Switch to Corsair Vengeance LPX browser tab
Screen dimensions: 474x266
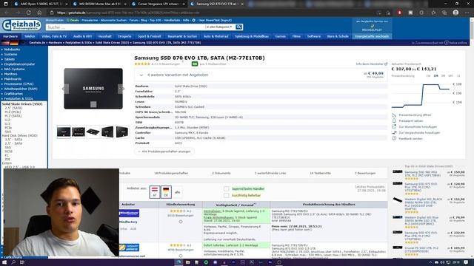158,4
